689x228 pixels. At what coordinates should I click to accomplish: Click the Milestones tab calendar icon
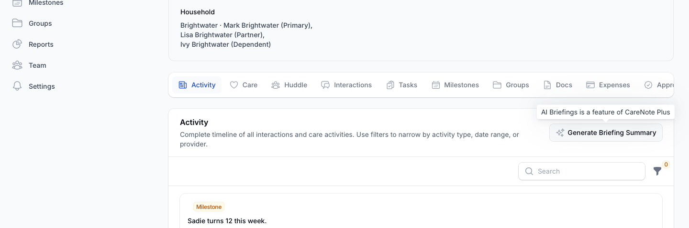pos(435,85)
